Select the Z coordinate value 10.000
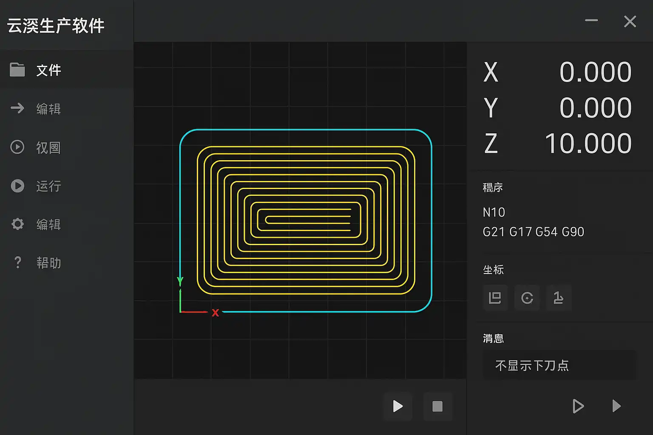 point(588,144)
